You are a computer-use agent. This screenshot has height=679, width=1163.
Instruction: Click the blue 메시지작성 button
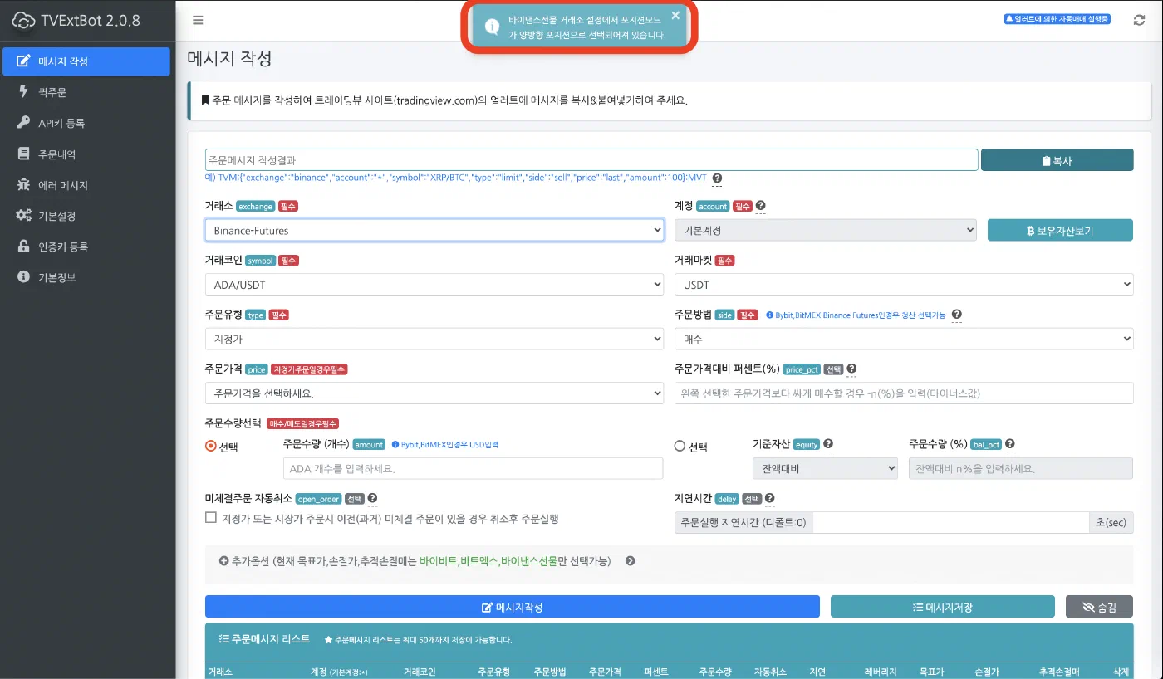point(513,607)
